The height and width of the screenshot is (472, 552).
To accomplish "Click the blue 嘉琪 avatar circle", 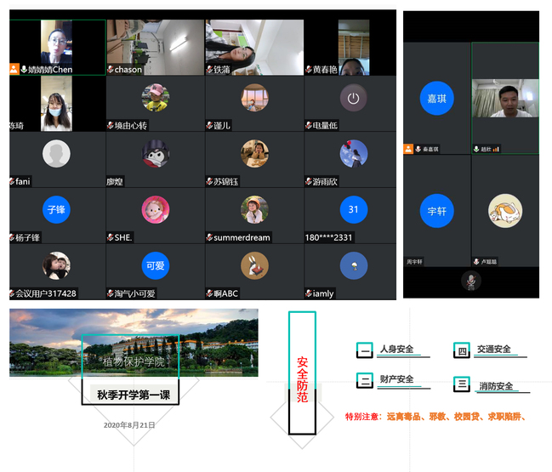I will (436, 98).
